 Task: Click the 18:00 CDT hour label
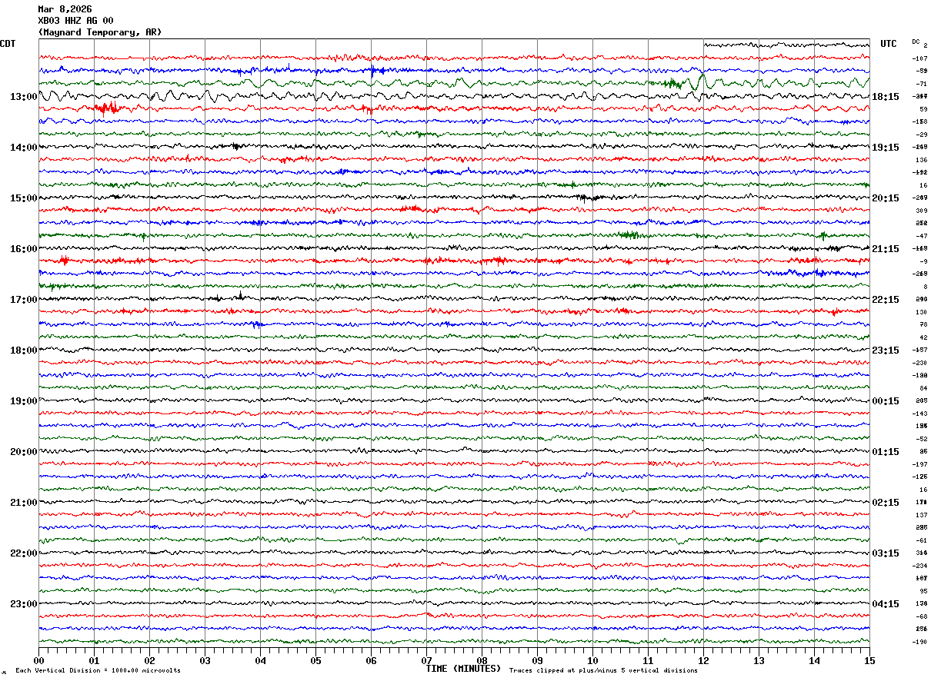pyautogui.click(x=24, y=350)
